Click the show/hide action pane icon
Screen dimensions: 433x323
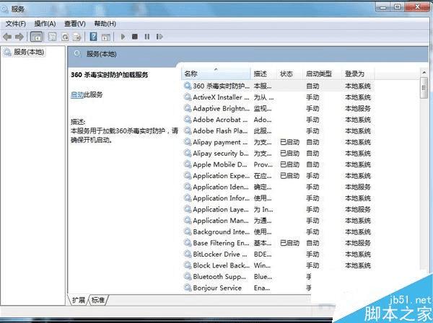tap(106, 37)
